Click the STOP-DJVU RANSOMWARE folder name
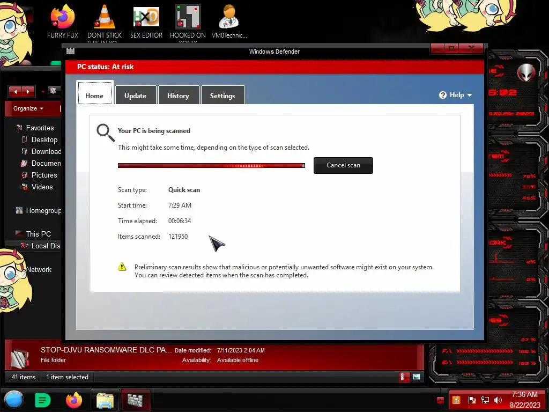 pyautogui.click(x=106, y=350)
